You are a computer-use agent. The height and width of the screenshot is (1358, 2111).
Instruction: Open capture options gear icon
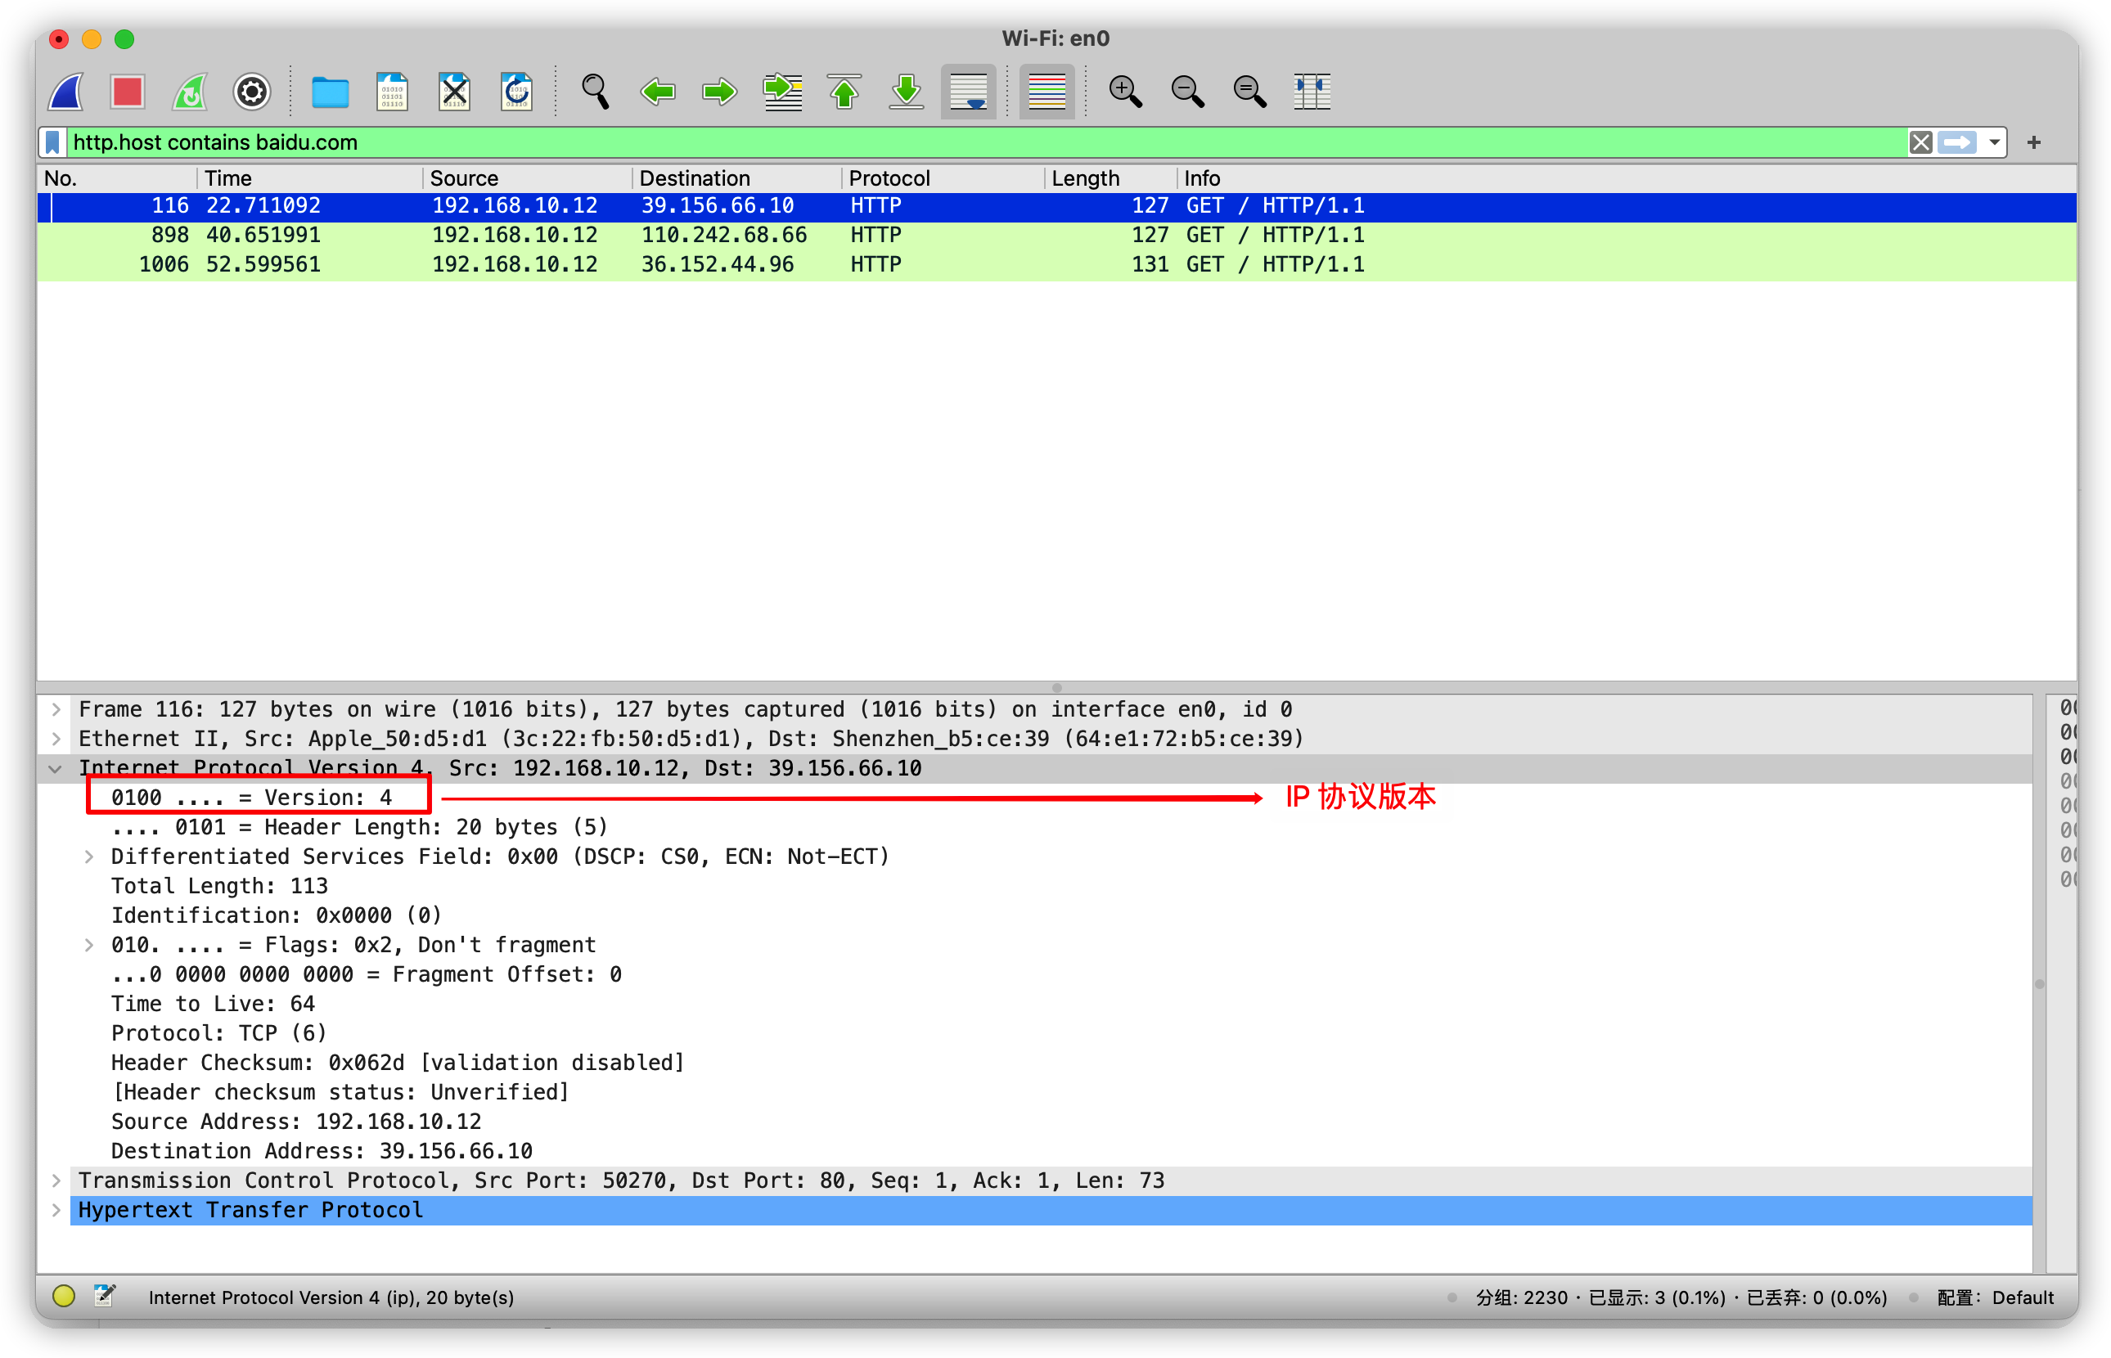point(251,92)
